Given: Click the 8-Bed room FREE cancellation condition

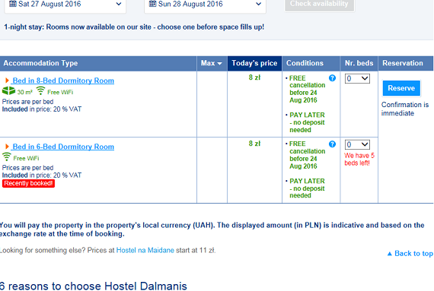Looking at the screenshot, I should click(307, 89).
